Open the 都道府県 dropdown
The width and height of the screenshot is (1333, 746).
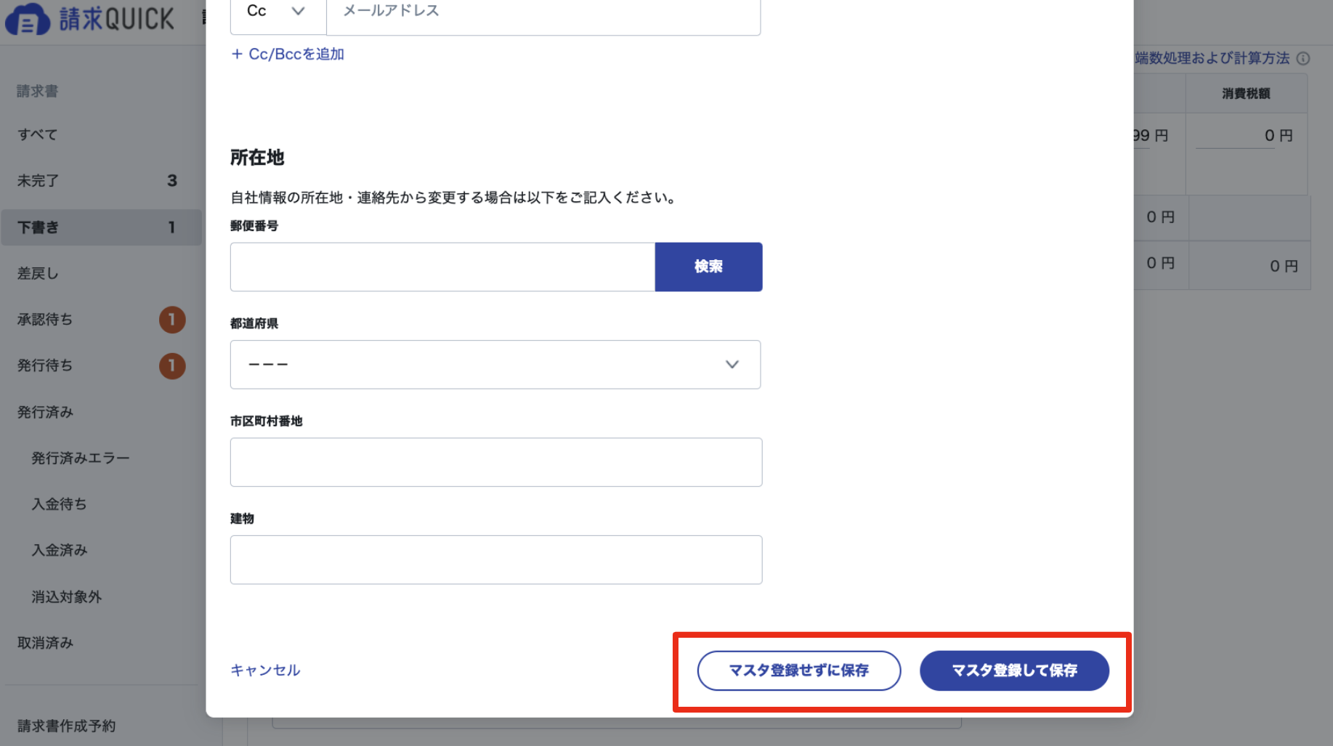(495, 365)
